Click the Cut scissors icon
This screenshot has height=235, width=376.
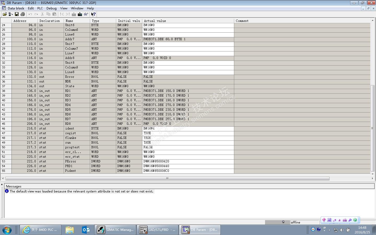tap(42, 14)
